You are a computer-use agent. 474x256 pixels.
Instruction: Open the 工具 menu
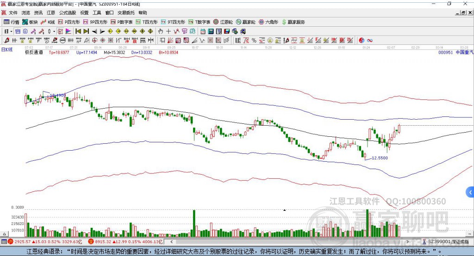[97, 12]
